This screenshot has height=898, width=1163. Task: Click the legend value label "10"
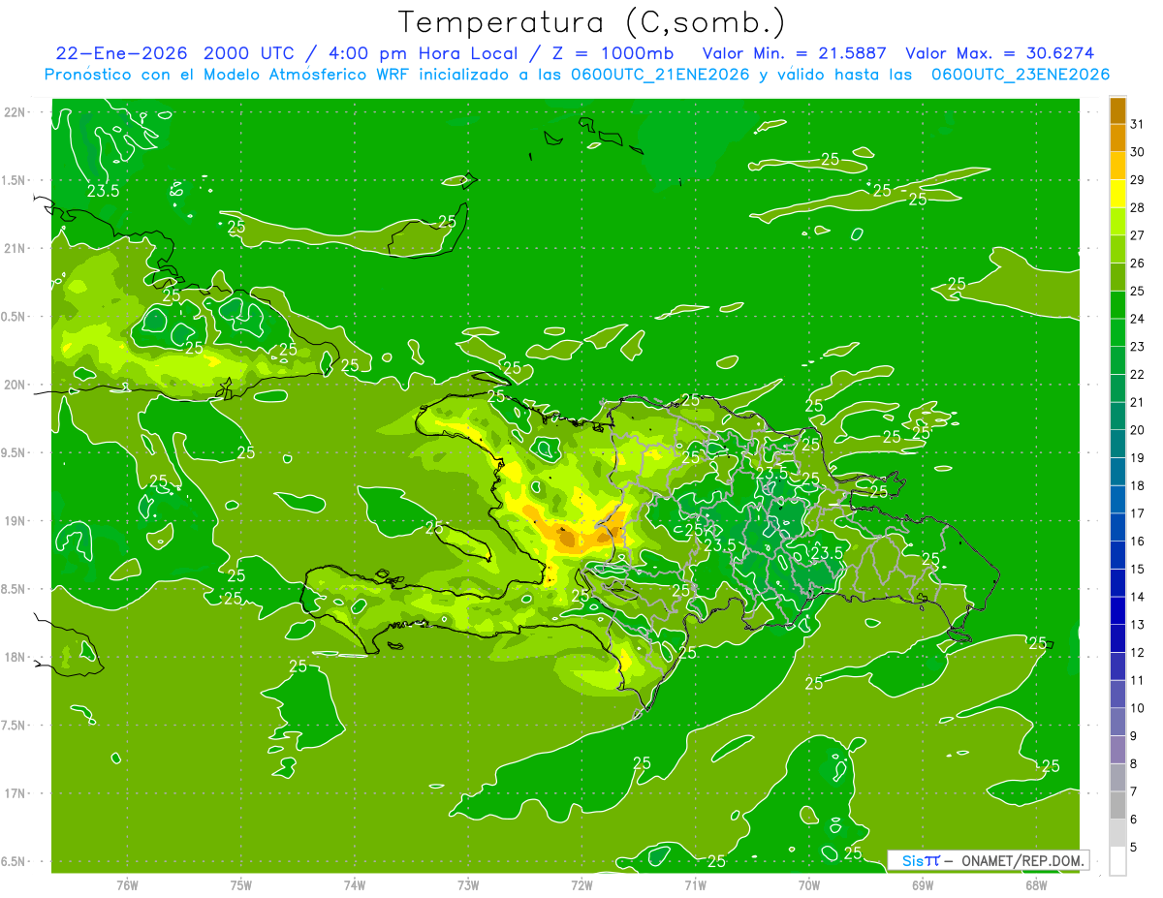1138,708
